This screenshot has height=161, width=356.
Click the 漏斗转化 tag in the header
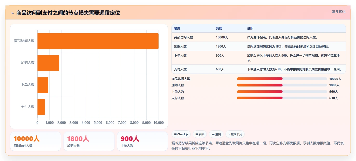339,11
